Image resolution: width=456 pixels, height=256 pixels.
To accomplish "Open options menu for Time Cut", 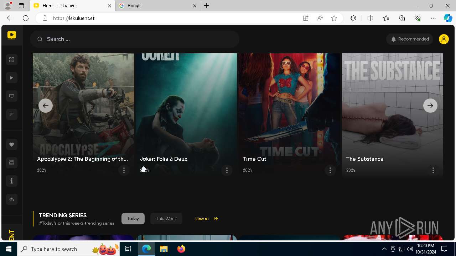I will point(330,170).
